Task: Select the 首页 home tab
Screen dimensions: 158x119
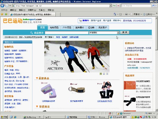Action: tap(42, 27)
